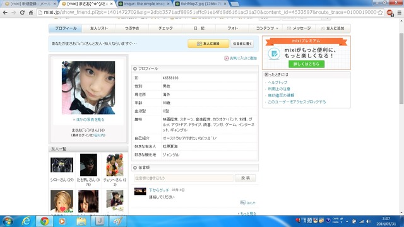The width and height of the screenshot is (404, 227).
Task: Click もっと見る link
Action: 247,213
